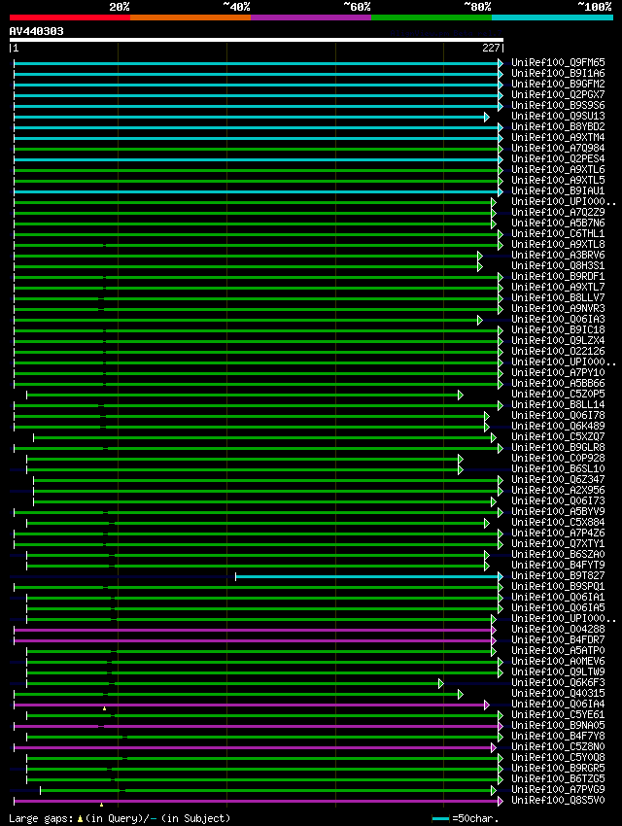The width and height of the screenshot is (622, 826).
Task: Open the UniRef100_B9I1A6 hit label
Action: tap(558, 73)
